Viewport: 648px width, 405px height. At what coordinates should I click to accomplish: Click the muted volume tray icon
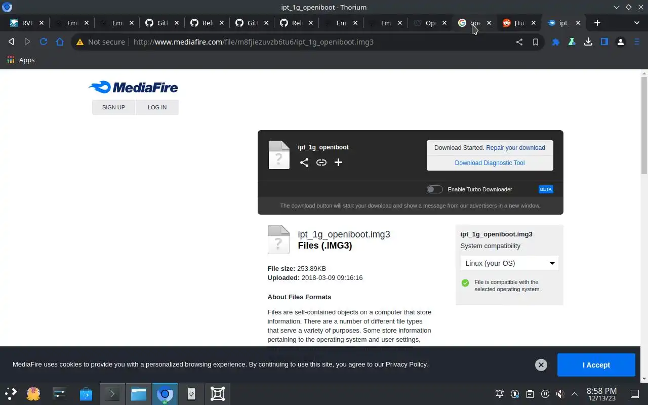tap(560, 394)
